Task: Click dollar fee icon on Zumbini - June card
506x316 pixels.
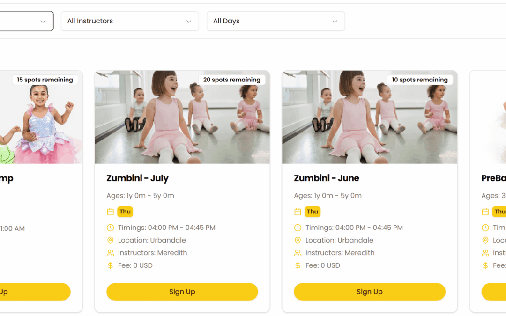Action: click(298, 266)
